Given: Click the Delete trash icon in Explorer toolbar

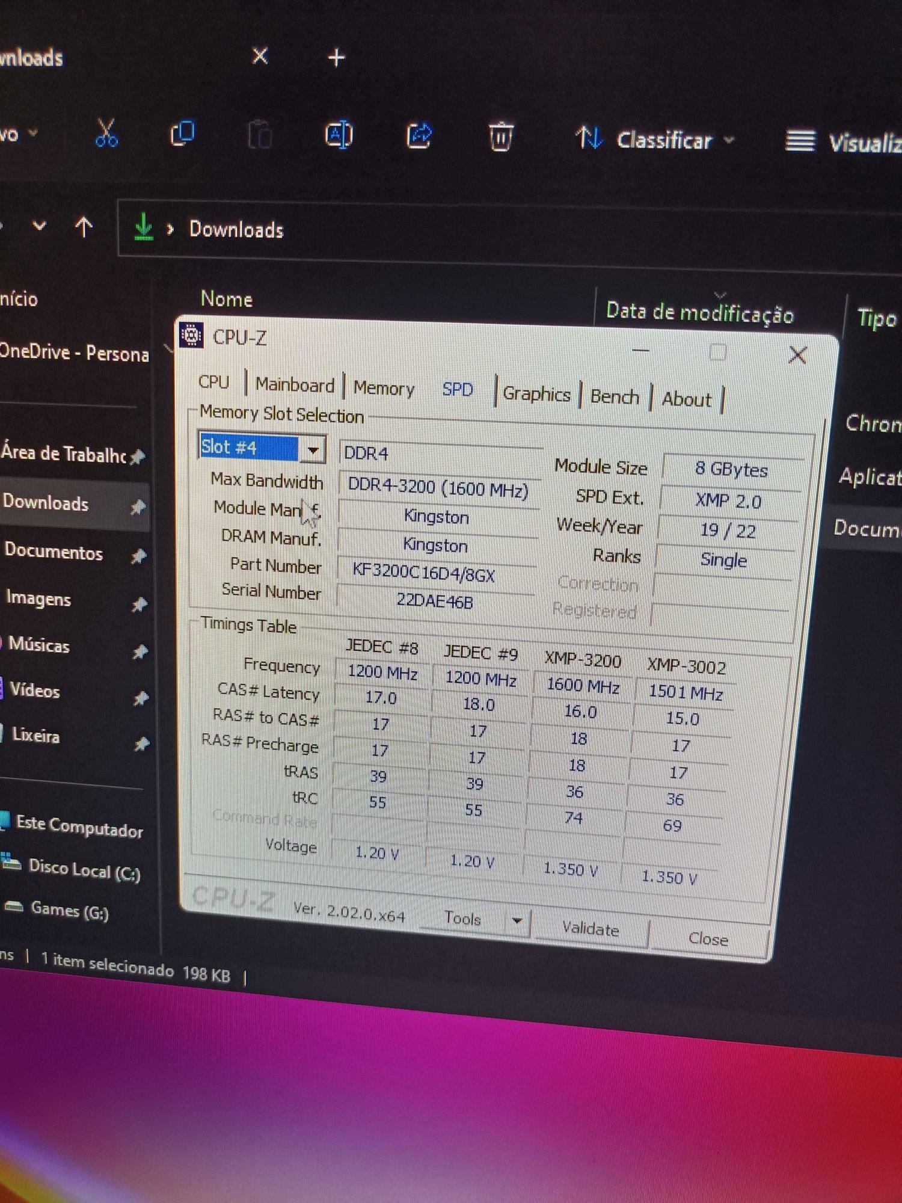Looking at the screenshot, I should (x=500, y=137).
